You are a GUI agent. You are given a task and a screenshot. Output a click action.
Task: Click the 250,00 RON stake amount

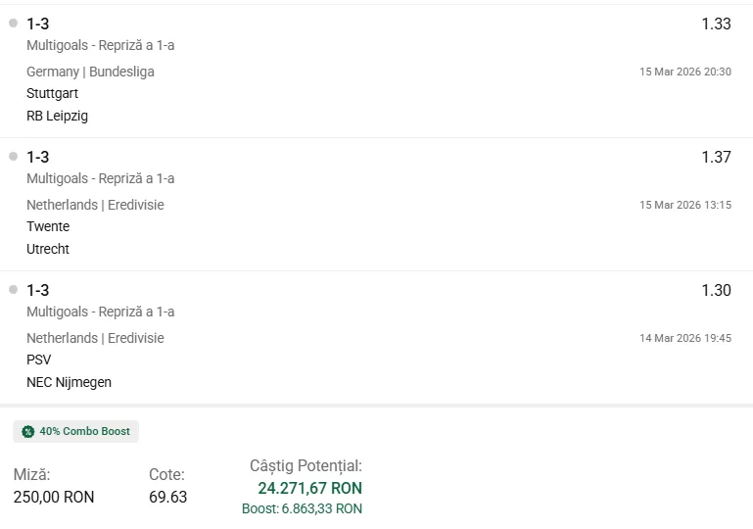tap(54, 497)
